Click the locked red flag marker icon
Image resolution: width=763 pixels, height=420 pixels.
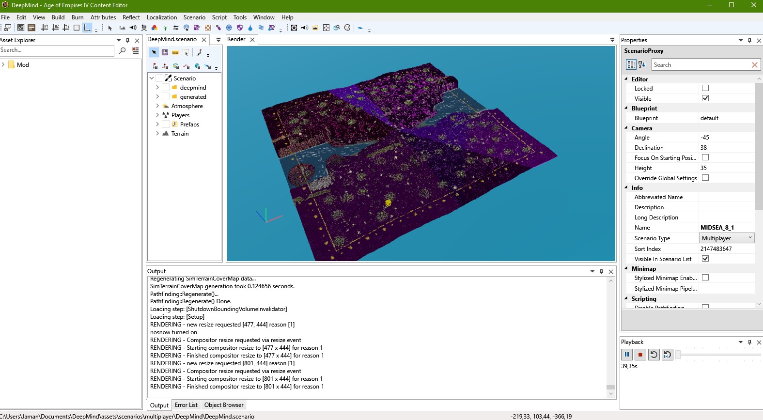(155, 66)
